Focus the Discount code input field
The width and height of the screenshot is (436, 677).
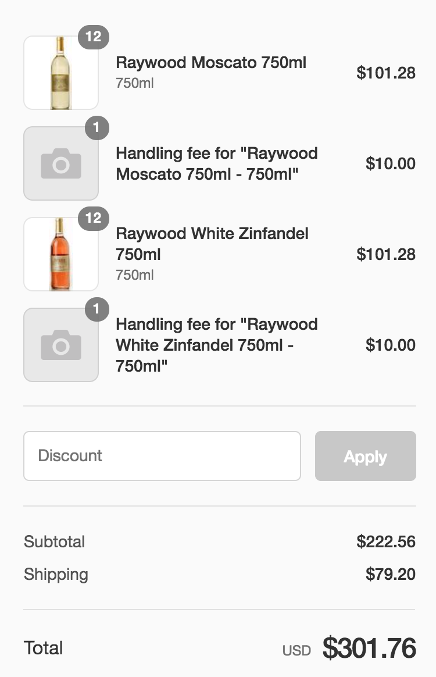click(x=162, y=456)
